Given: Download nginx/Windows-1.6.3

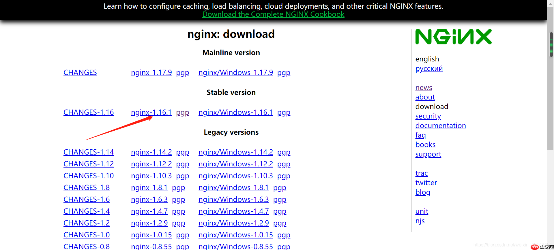Looking at the screenshot, I should click(234, 199).
